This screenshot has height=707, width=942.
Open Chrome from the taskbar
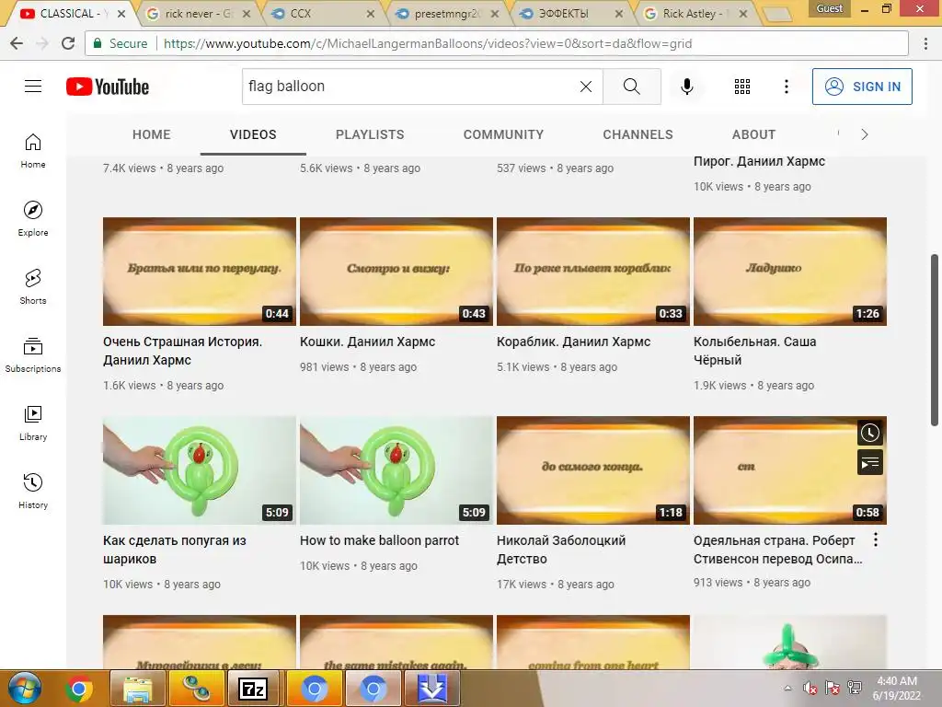pyautogui.click(x=79, y=689)
